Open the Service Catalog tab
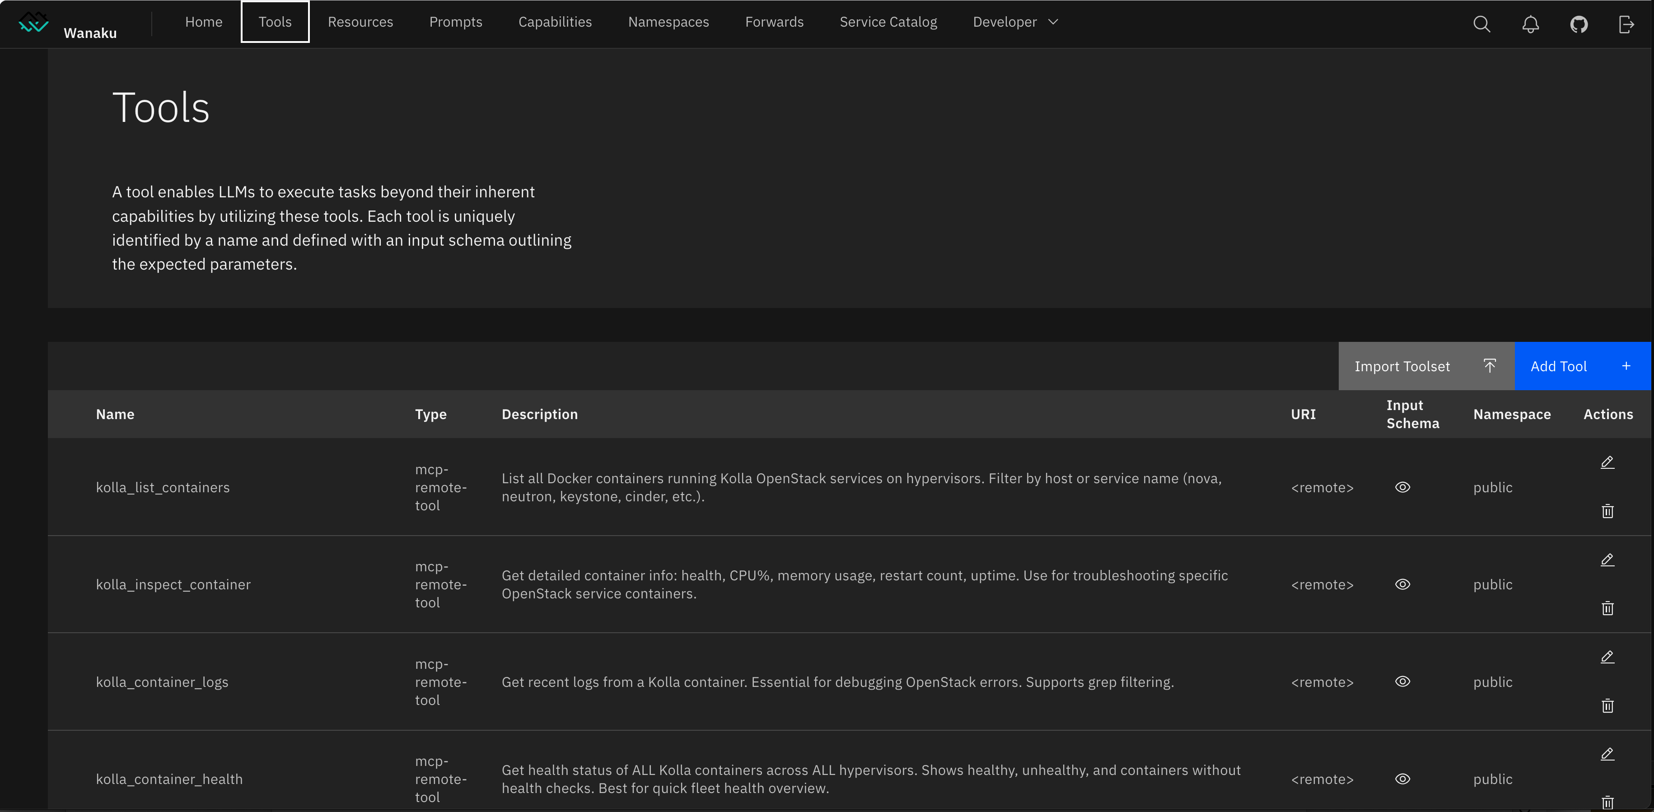The image size is (1654, 812). [888, 22]
